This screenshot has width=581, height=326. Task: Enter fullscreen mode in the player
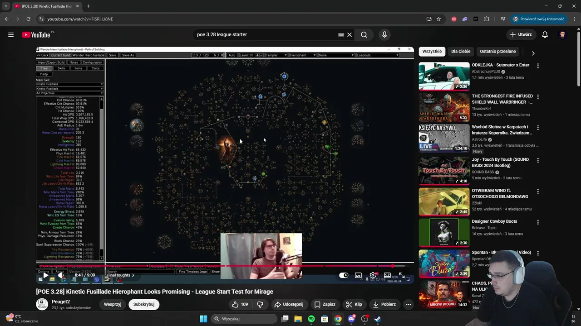click(402, 275)
